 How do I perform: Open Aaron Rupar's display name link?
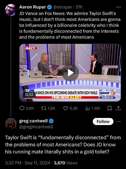[32, 7]
